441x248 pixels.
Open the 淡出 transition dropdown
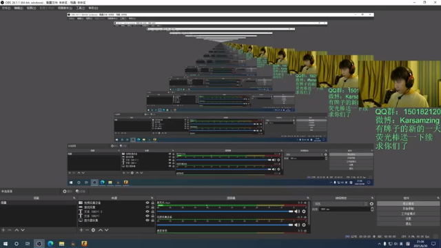(x=341, y=204)
